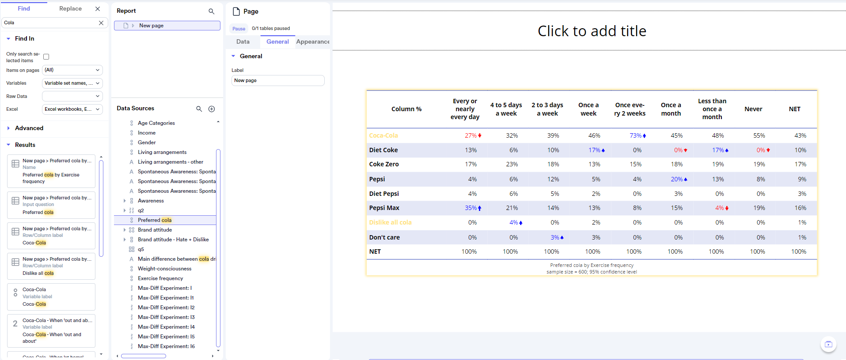
Task: Open the Coca-Cola Row/Column label result
Action: click(x=51, y=236)
